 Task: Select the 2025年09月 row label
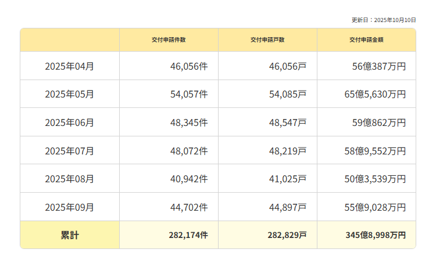click(x=70, y=207)
